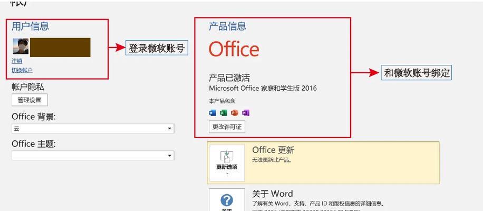The height and width of the screenshot is (211, 483).
Task: Click the 关于 Word title text
Action: click(x=272, y=194)
